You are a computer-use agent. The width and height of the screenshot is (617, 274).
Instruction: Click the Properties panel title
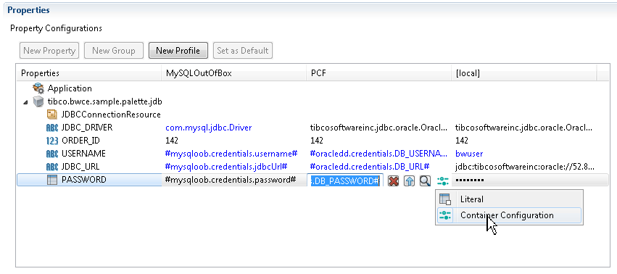pyautogui.click(x=29, y=10)
